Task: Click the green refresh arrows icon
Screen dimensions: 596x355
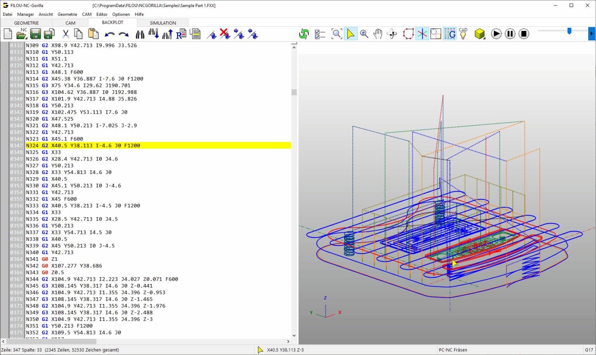Action: click(304, 34)
